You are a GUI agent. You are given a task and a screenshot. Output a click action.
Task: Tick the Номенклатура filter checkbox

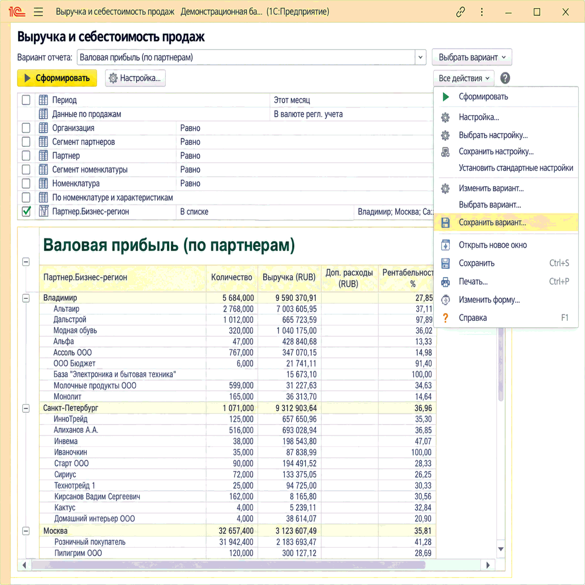pyautogui.click(x=26, y=183)
